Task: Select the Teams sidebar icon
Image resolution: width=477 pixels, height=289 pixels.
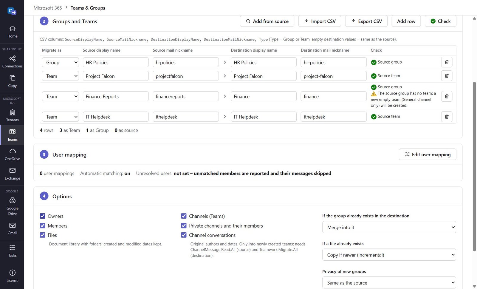Action: [12, 135]
